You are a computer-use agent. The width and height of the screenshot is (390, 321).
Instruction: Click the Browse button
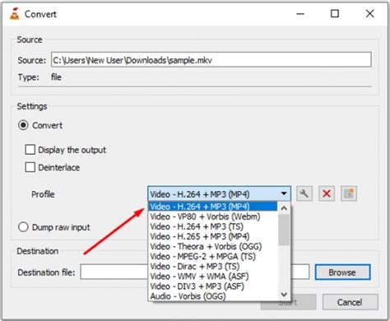pyautogui.click(x=342, y=272)
